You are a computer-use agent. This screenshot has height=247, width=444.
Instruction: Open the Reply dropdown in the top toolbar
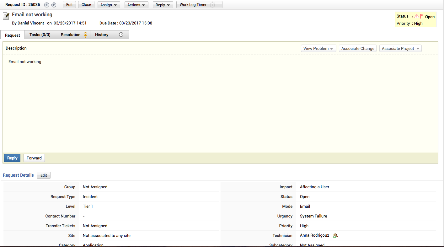point(163,5)
